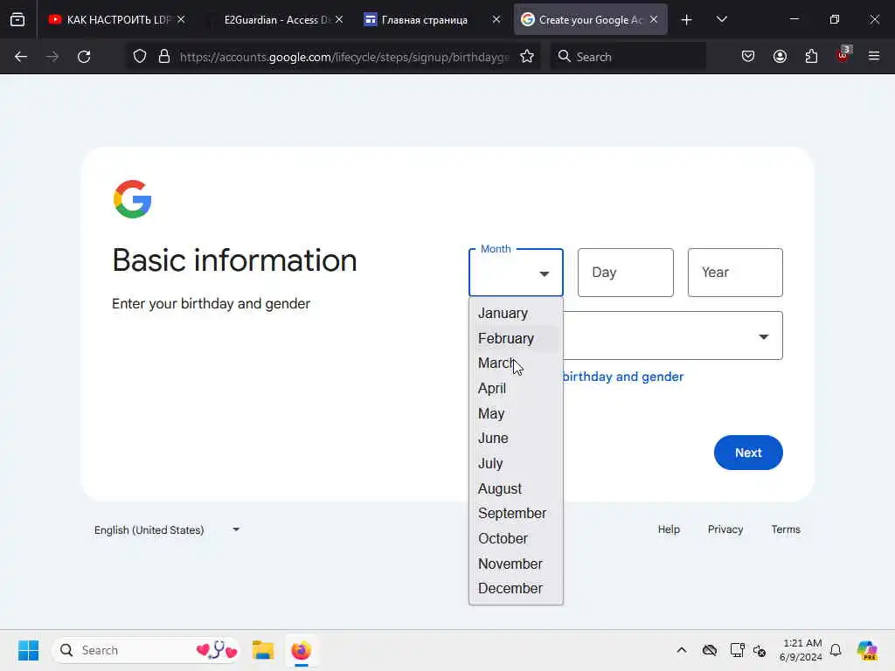Click the address bar URL

point(344,57)
